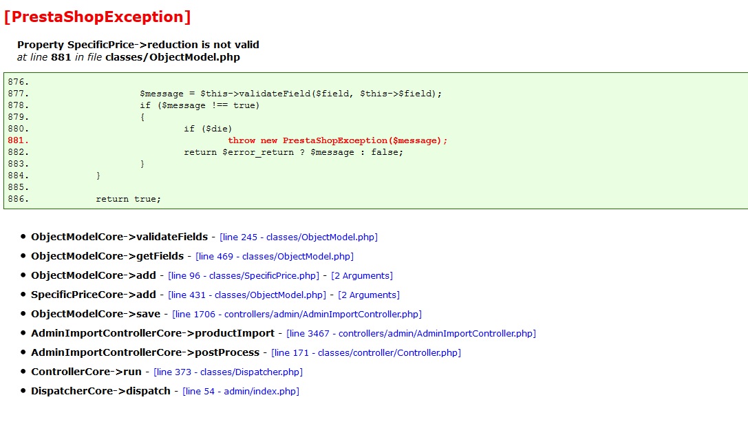Open line 373 classes/Dispatcher.php link

(x=228, y=372)
